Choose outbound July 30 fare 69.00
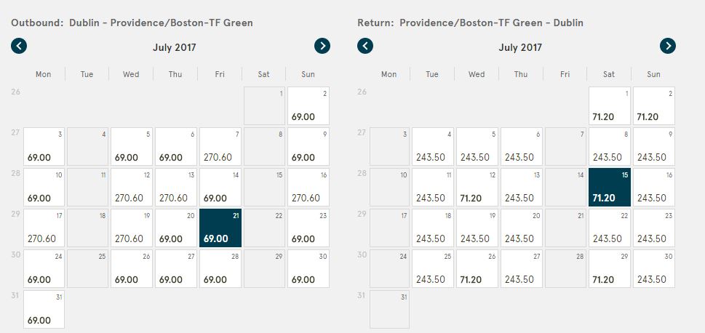Viewport: 705px width, 333px height. click(308, 269)
